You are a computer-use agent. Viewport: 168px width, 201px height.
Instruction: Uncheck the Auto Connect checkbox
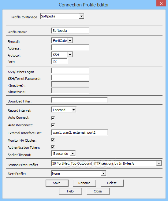[x=53, y=118]
